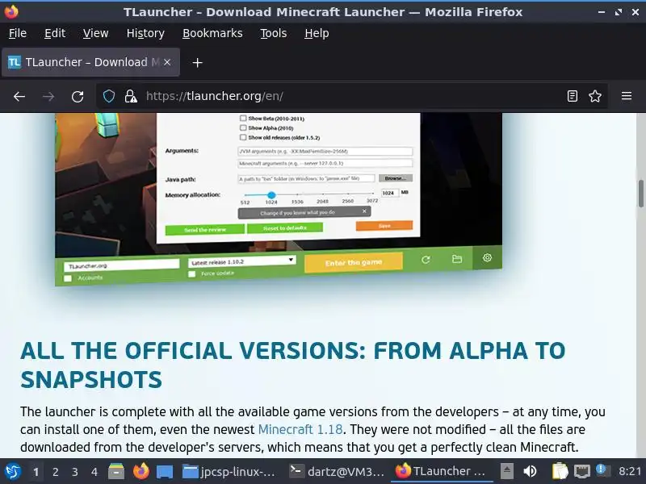This screenshot has height=484, width=646.
Task: Toggle reader view
Action: pyautogui.click(x=573, y=96)
